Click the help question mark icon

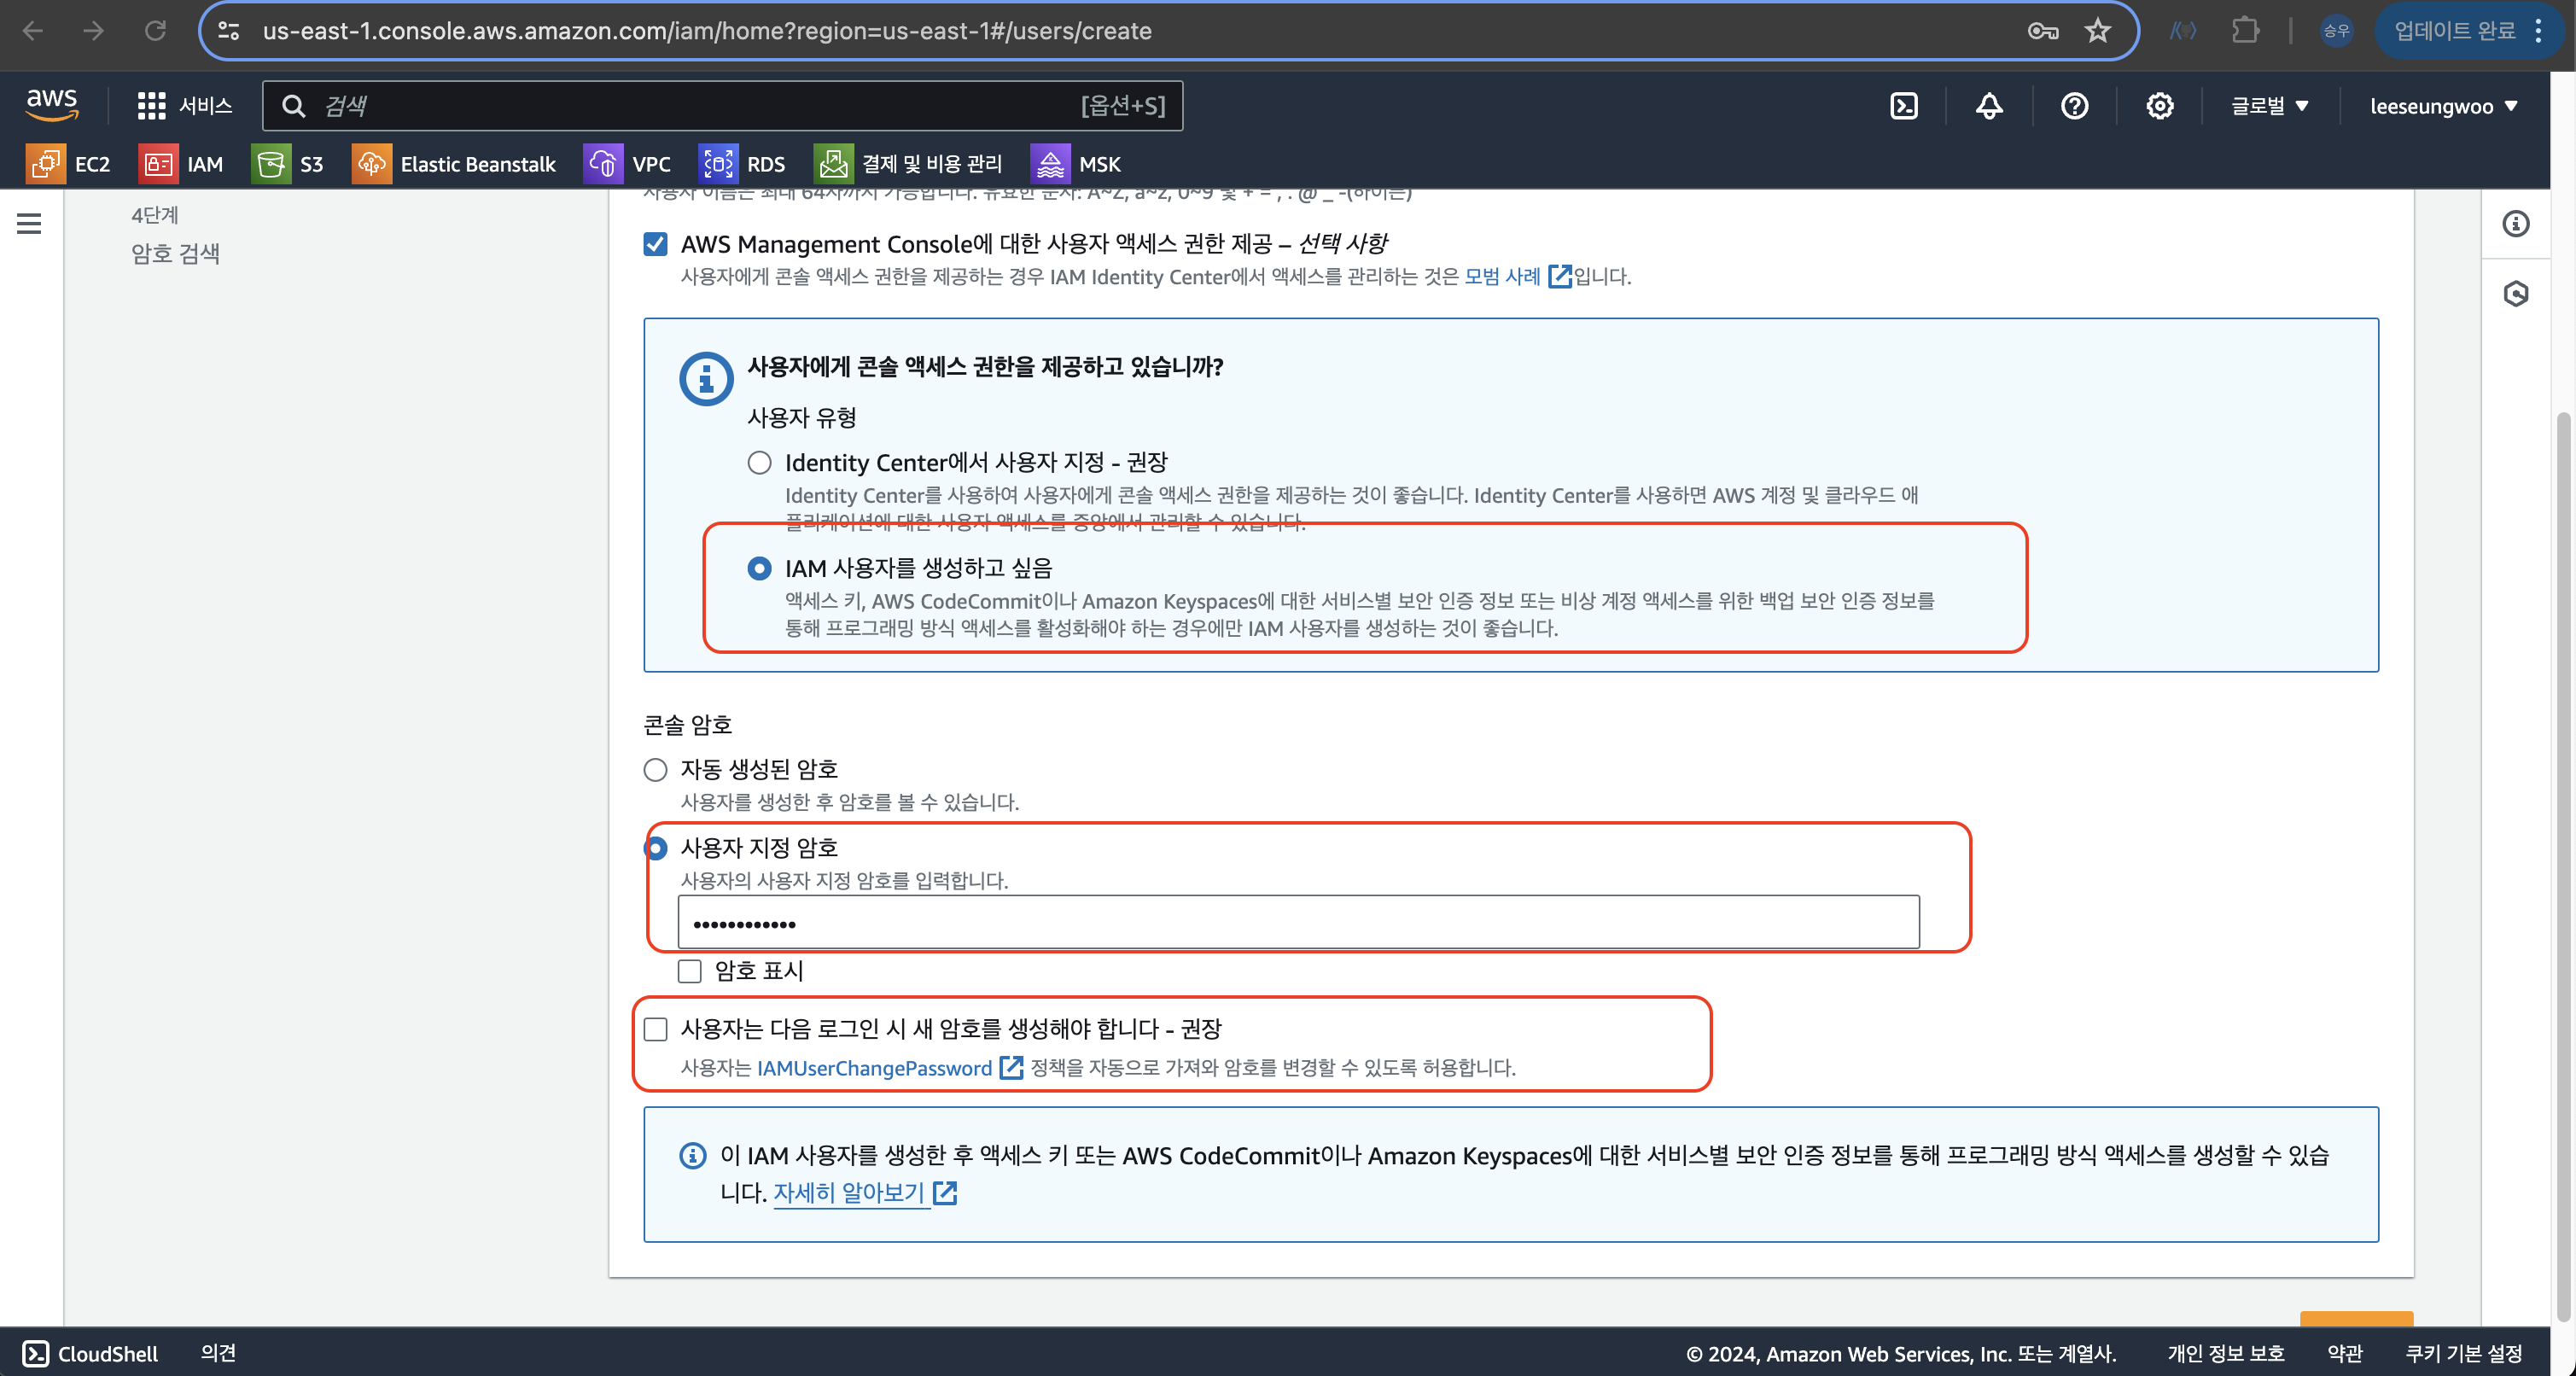(2074, 106)
